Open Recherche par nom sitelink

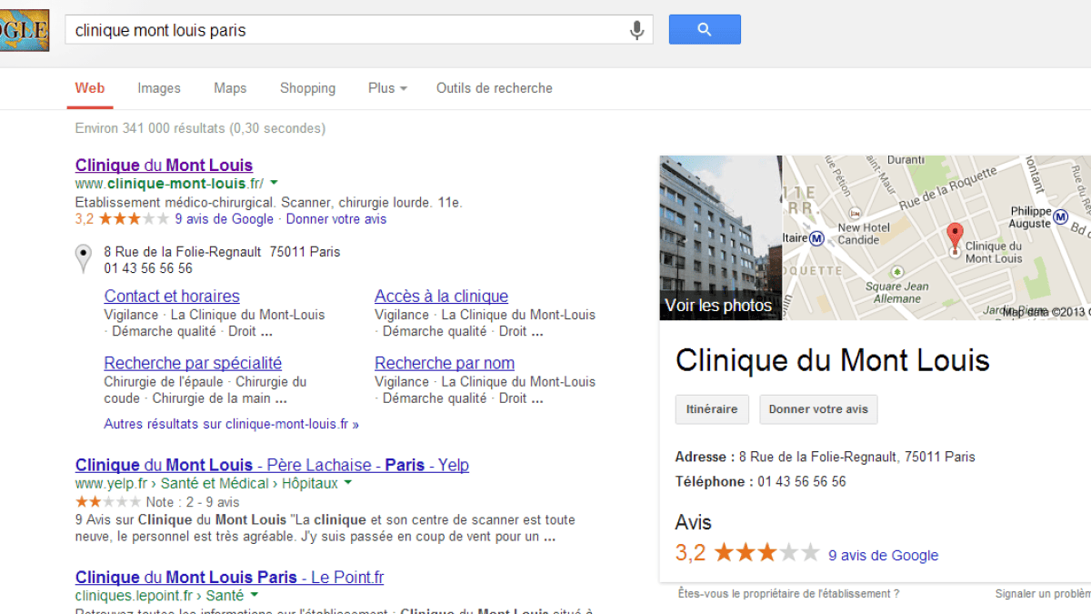[445, 363]
